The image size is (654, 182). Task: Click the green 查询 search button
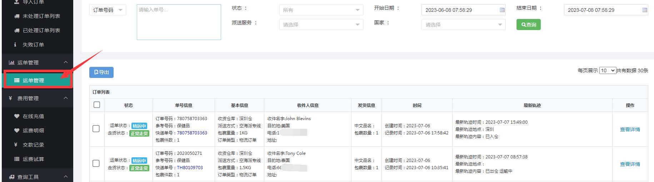528,25
